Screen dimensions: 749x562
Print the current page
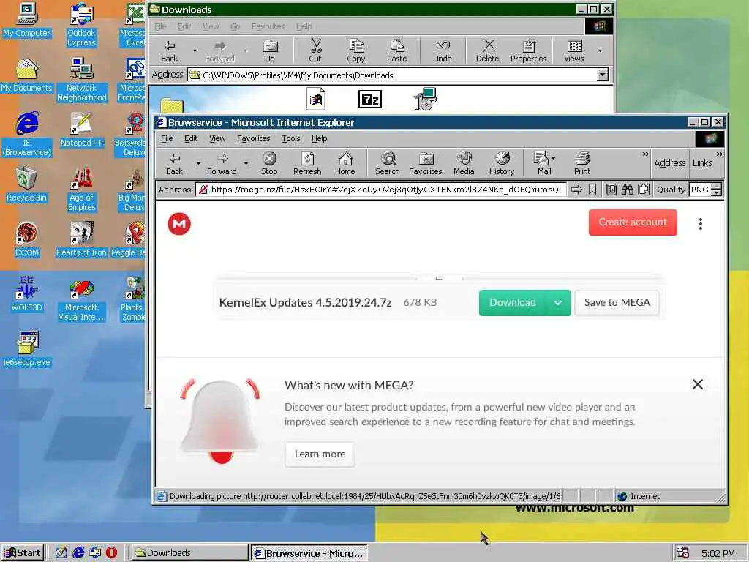582,163
